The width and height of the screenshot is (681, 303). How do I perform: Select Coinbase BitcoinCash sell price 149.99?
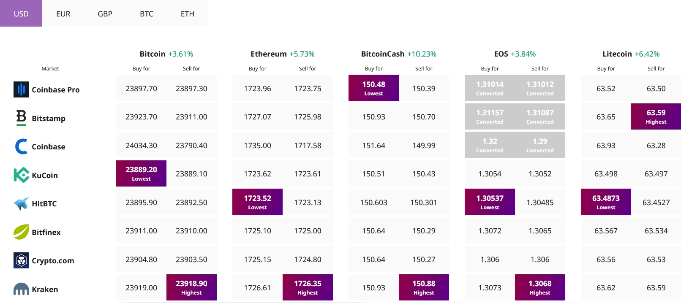pyautogui.click(x=424, y=145)
